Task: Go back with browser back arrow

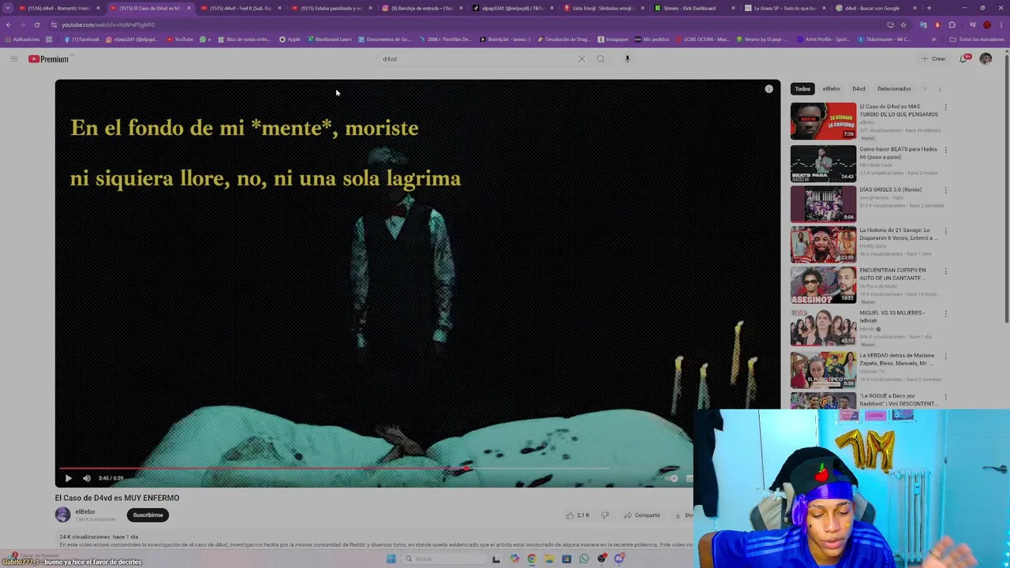Action: coord(8,24)
